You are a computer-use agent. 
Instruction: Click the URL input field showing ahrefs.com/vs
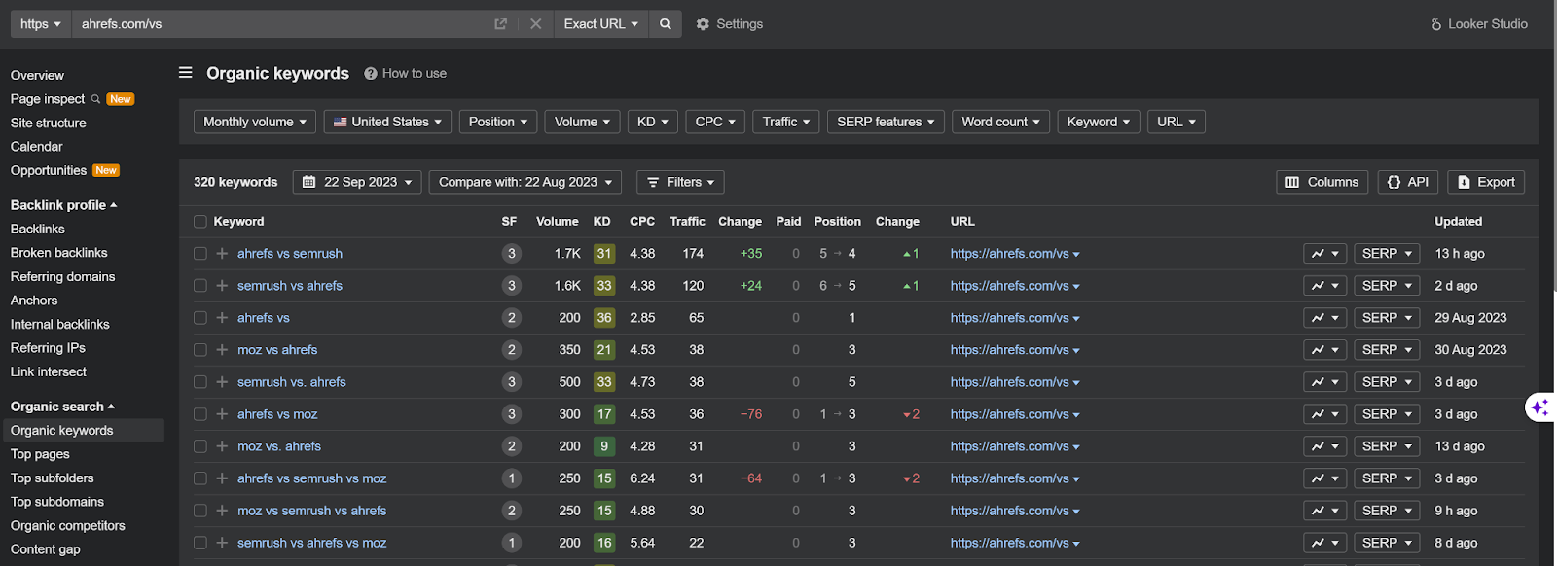pyautogui.click(x=282, y=24)
